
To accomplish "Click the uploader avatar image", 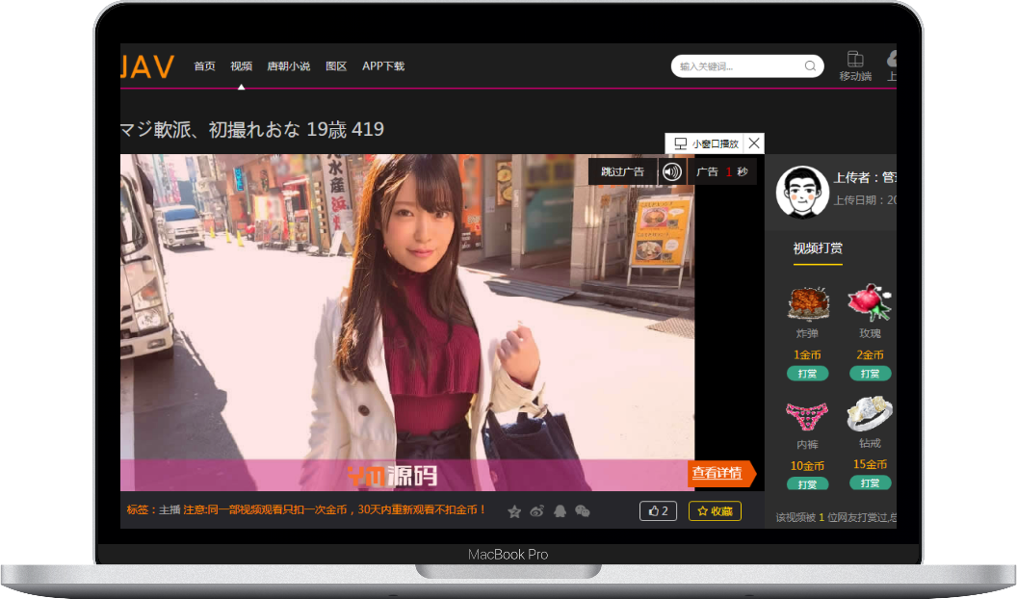I will pos(803,192).
